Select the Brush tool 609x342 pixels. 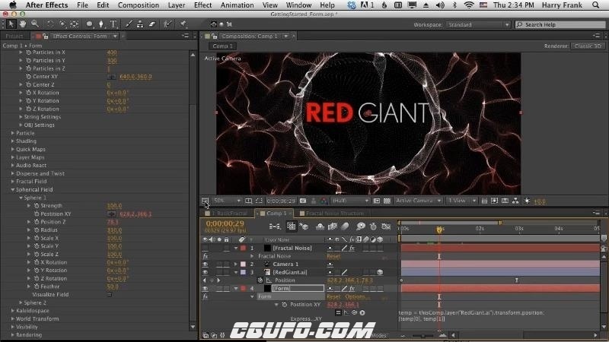(x=129, y=24)
